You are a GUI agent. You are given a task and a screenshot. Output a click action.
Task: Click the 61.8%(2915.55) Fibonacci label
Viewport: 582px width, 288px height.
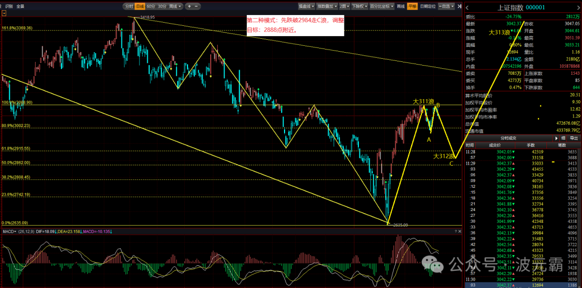point(16,148)
